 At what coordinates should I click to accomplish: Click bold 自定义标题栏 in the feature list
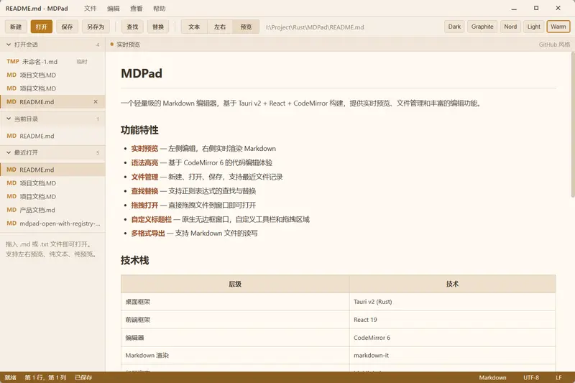tap(152, 220)
